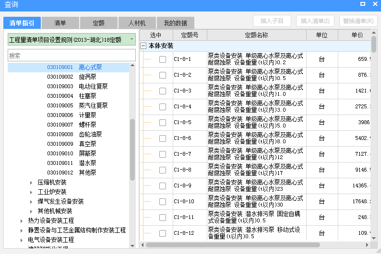The width and height of the screenshot is (381, 254).
Task: Click the table's horizontal scrollbar thumb
Action: 233,245
